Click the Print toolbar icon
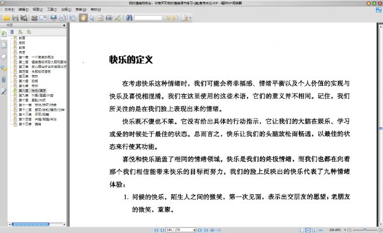This screenshot has width=383, height=233. [x=34, y=18]
